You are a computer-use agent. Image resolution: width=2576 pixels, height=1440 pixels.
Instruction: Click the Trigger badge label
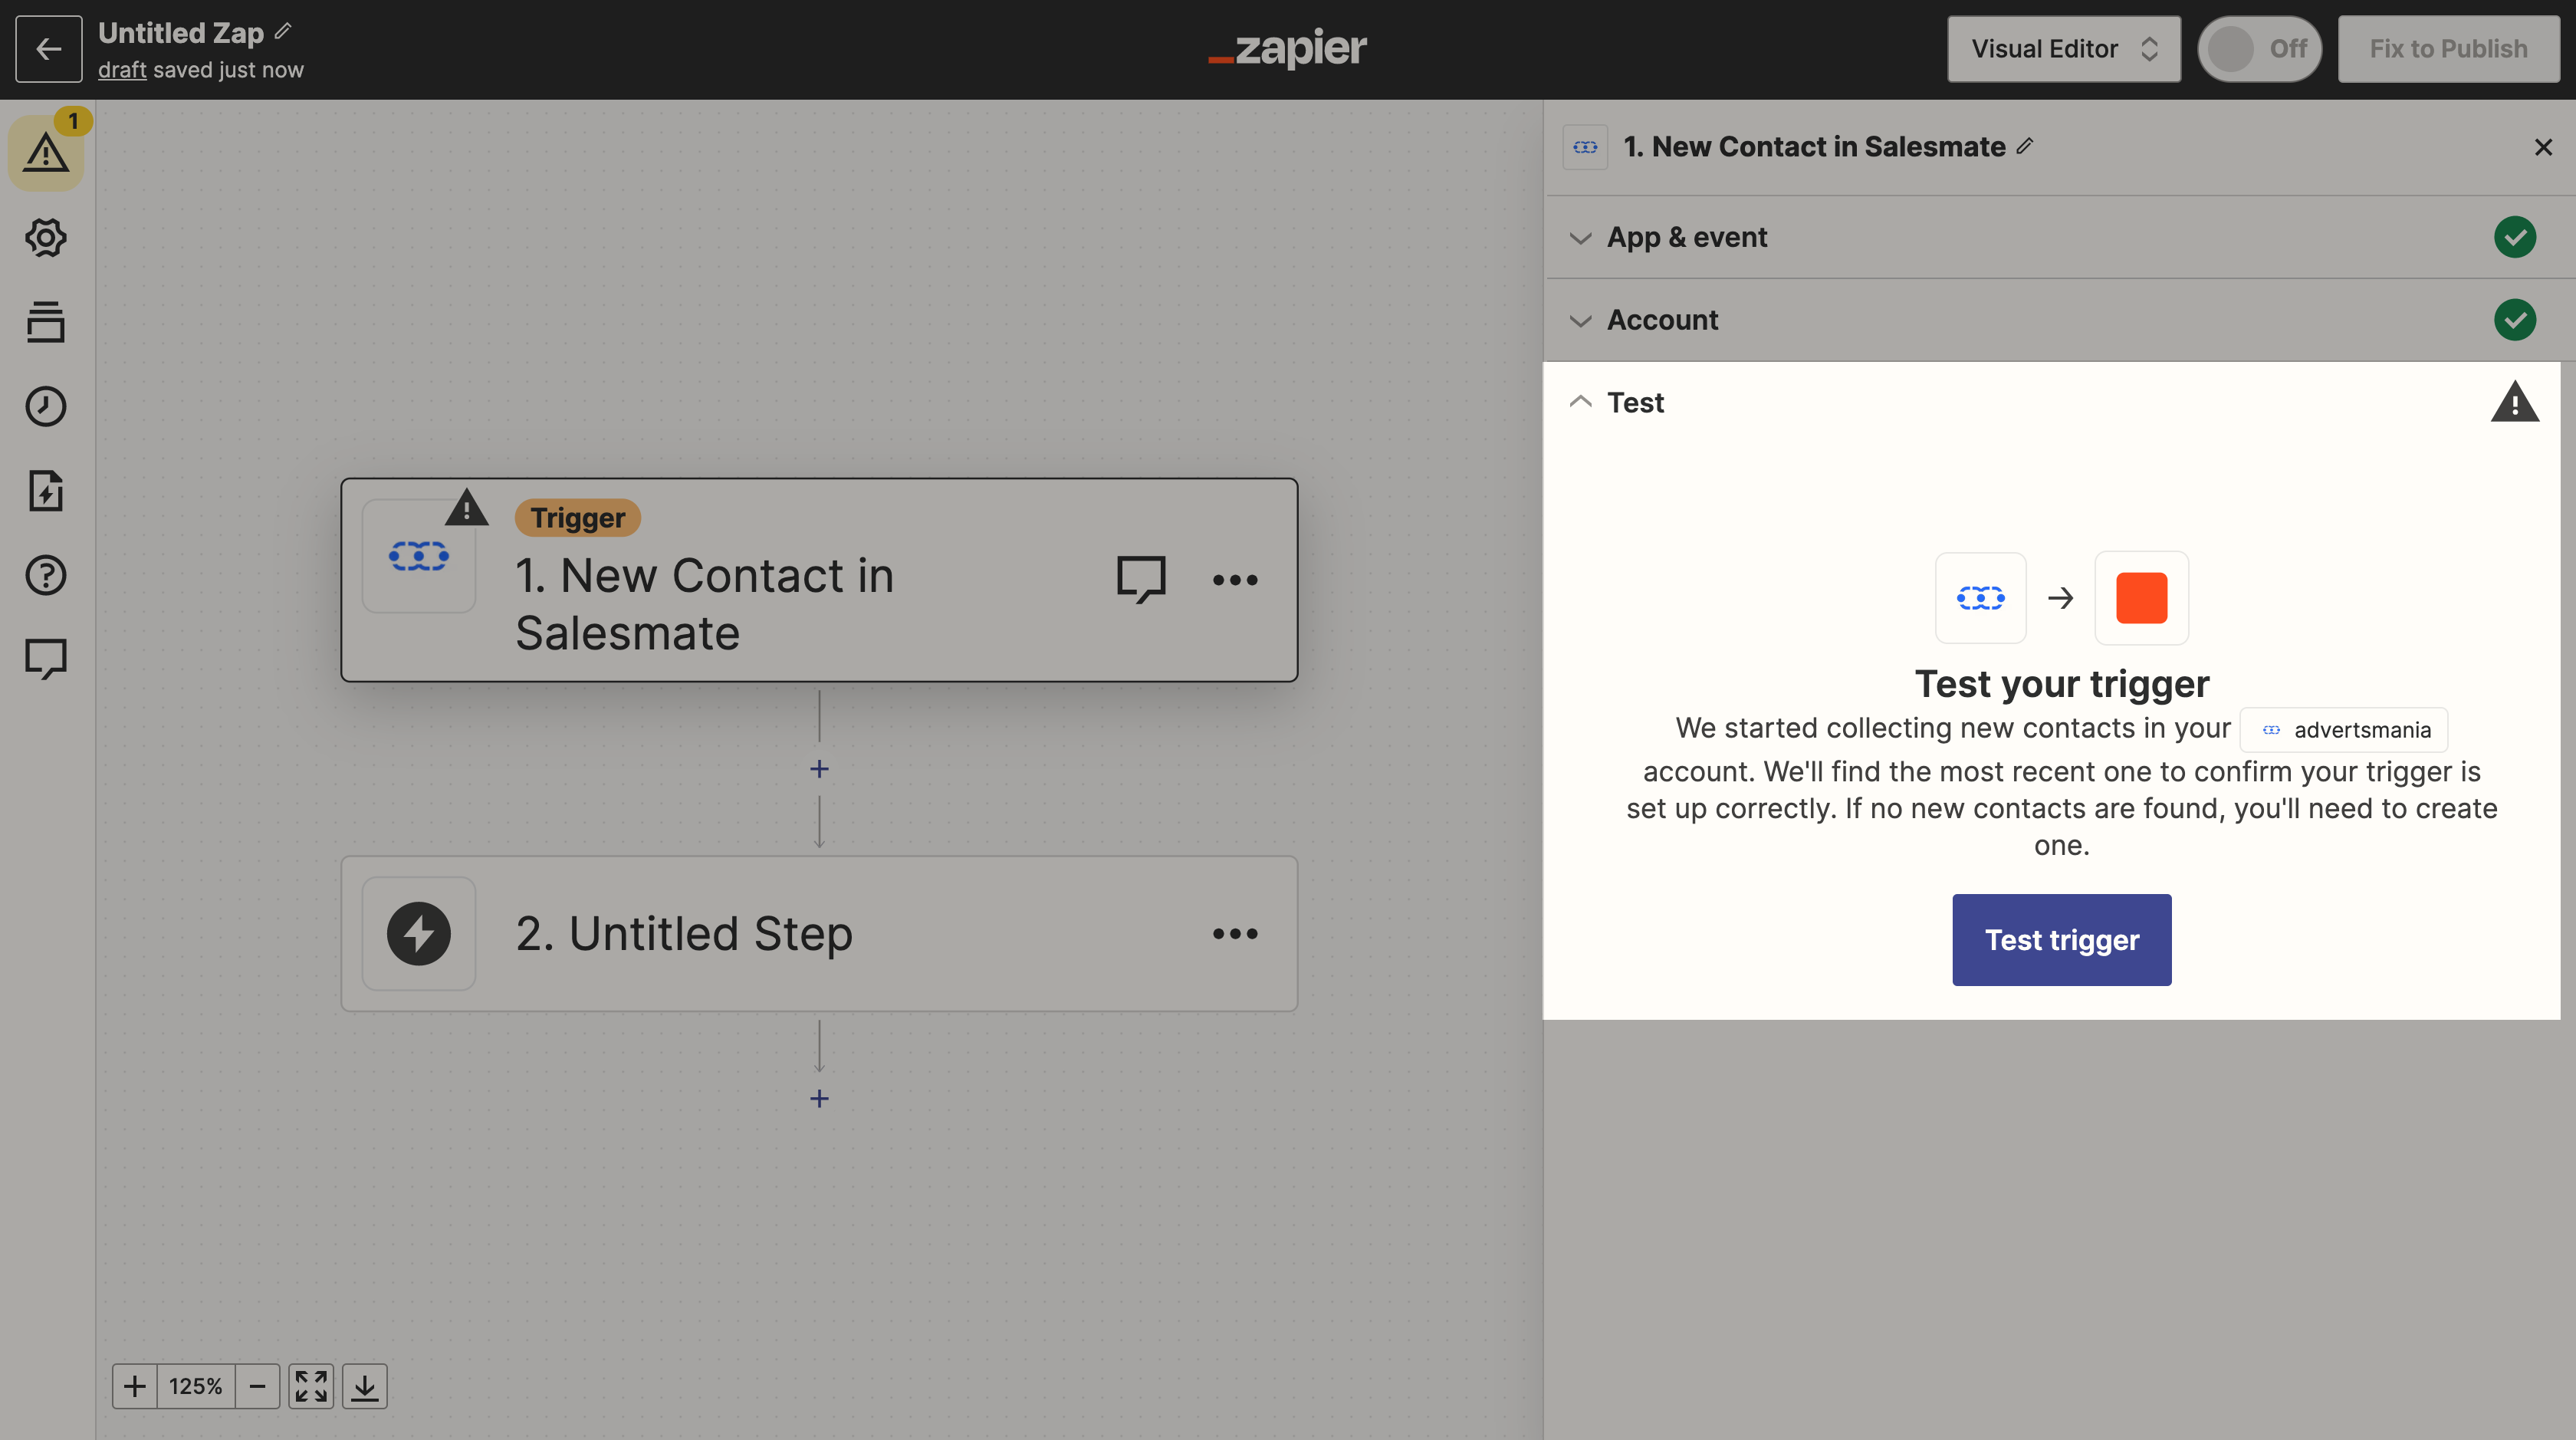(577, 518)
